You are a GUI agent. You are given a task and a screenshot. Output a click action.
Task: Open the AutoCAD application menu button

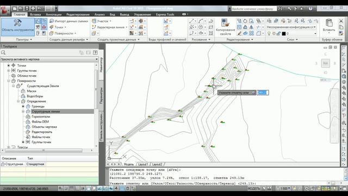[5, 10]
